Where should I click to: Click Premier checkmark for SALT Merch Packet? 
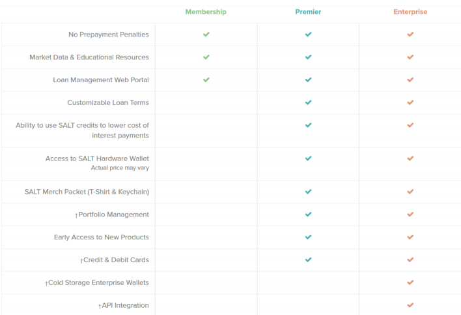[309, 192]
